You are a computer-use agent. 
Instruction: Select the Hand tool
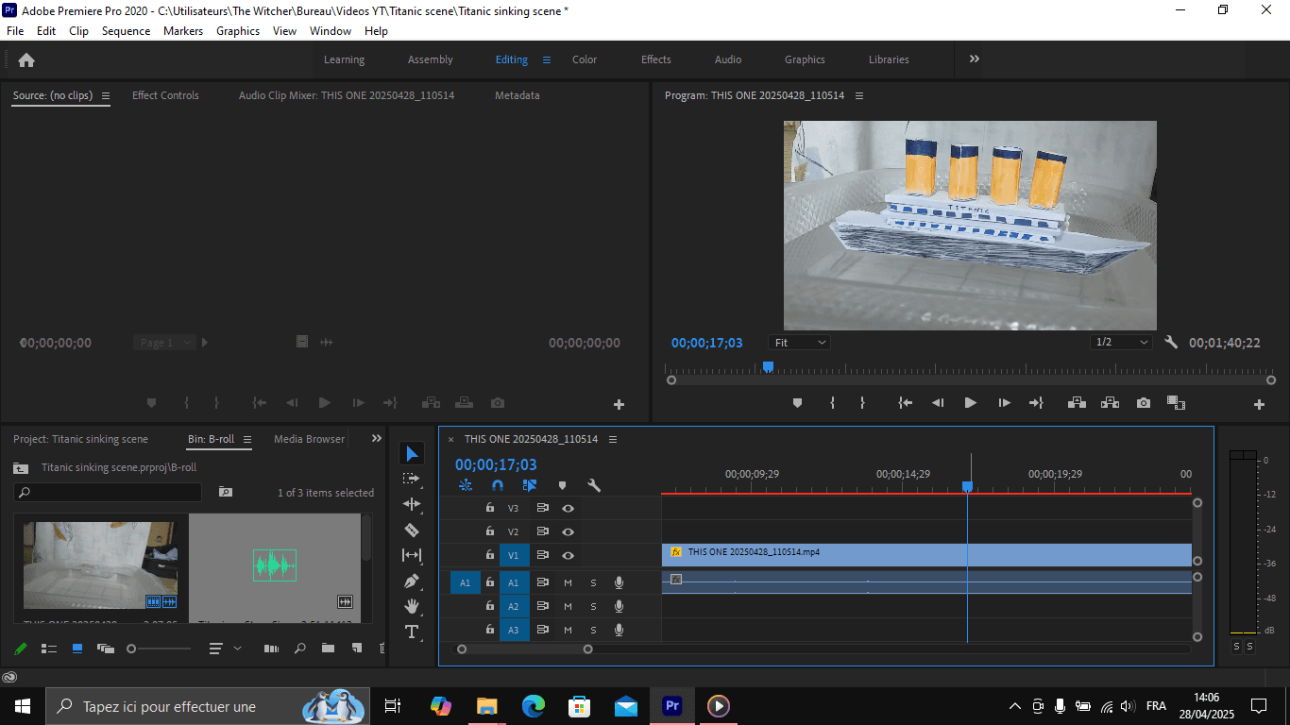click(411, 606)
